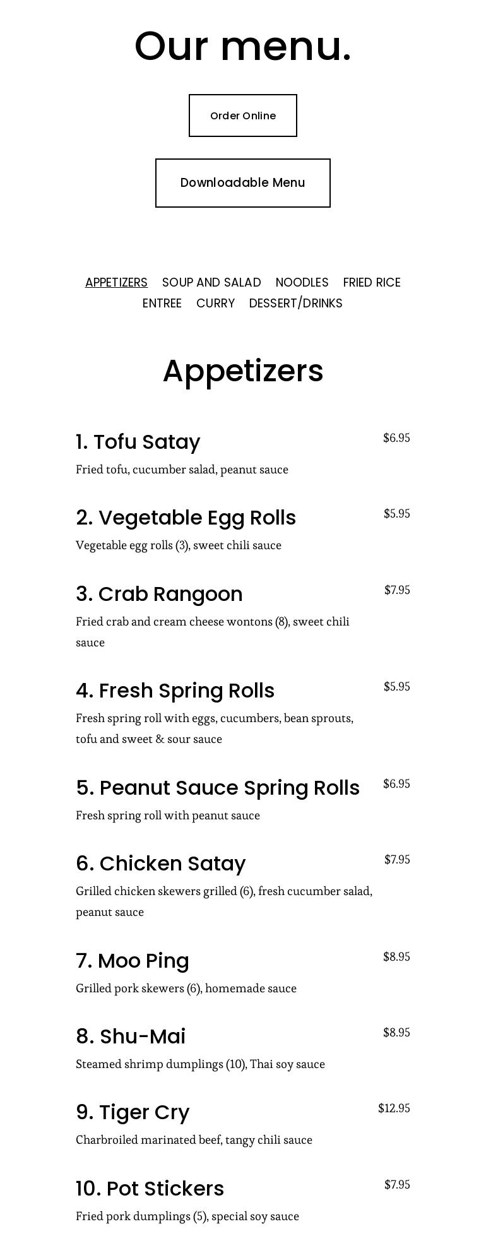This screenshot has height=1241, width=486.
Task: Click the Tiger Cry item title
Action: point(133,1112)
